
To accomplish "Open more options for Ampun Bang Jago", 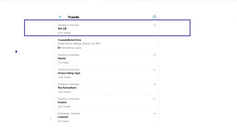I will (x=155, y=70).
